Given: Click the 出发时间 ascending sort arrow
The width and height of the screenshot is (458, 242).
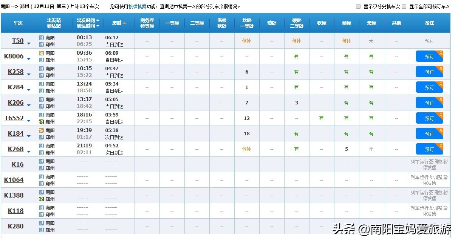Looking at the screenshot, I should pyautogui.click(x=98, y=20).
